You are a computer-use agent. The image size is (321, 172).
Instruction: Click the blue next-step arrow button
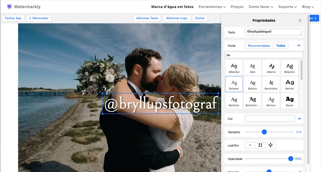point(314,18)
